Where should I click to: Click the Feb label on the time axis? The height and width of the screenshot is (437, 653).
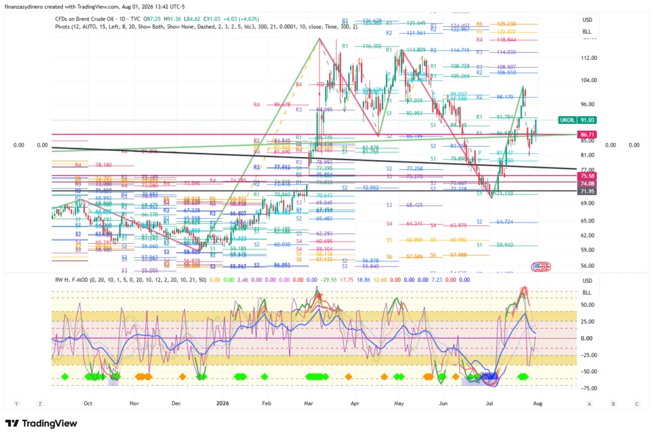point(266,403)
